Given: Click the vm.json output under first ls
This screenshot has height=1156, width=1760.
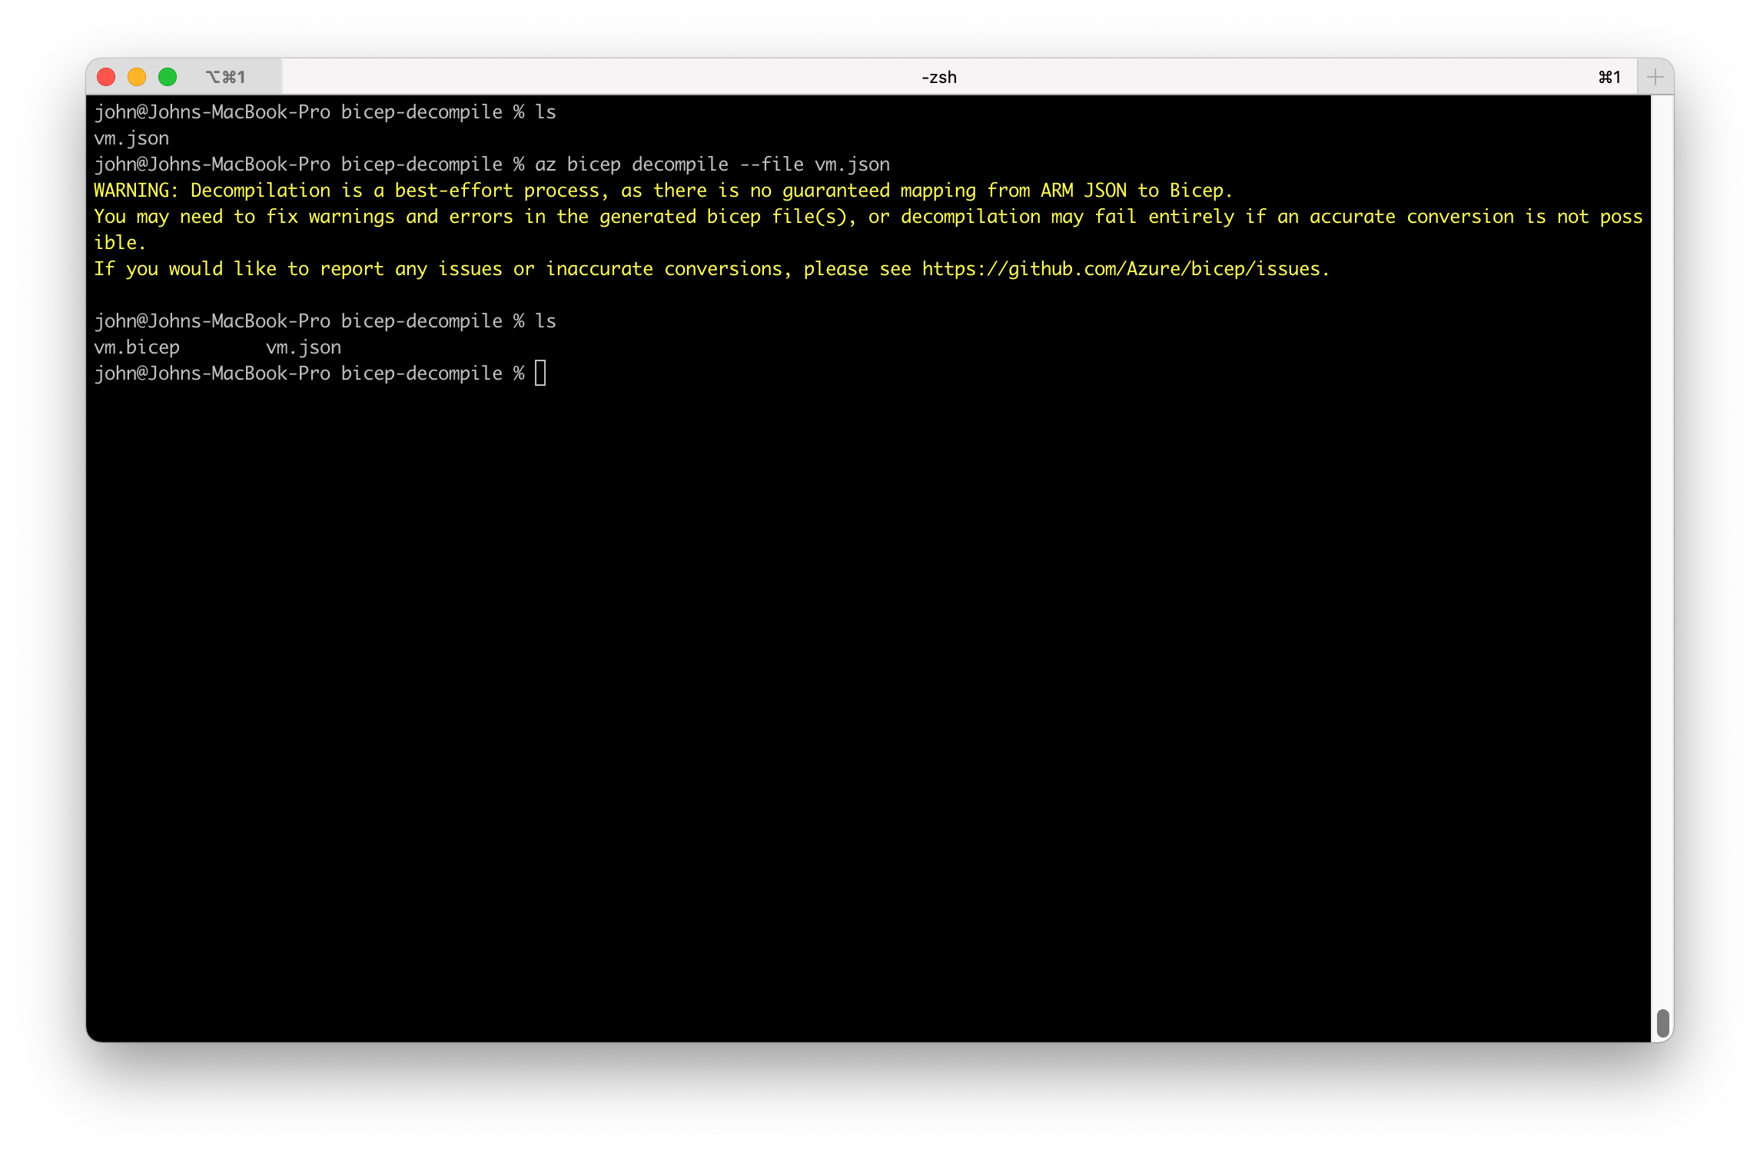Looking at the screenshot, I should pyautogui.click(x=131, y=138).
